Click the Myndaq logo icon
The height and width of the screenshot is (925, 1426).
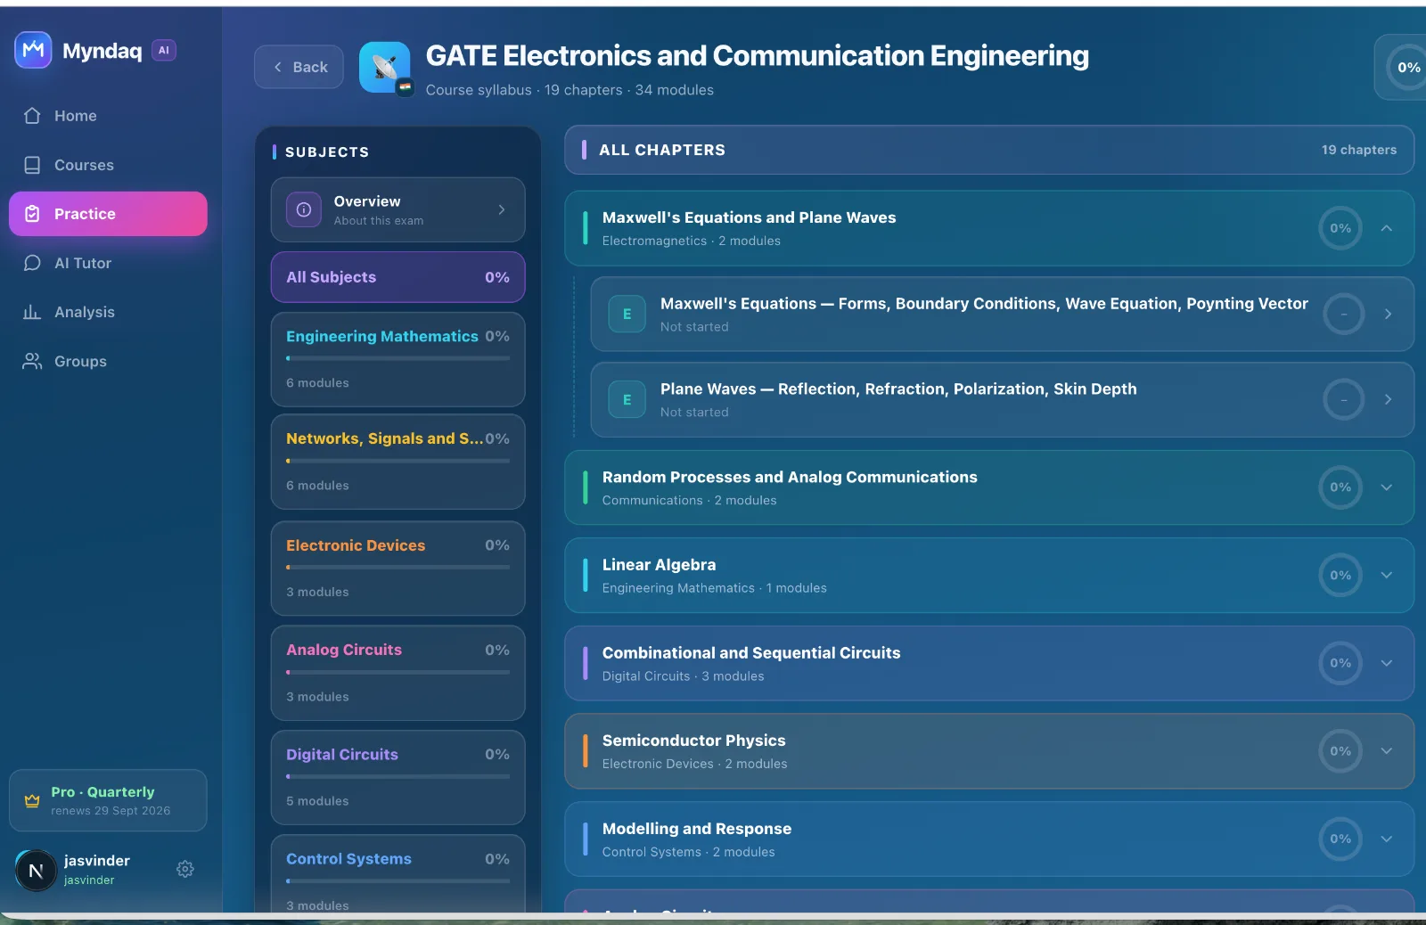point(33,50)
